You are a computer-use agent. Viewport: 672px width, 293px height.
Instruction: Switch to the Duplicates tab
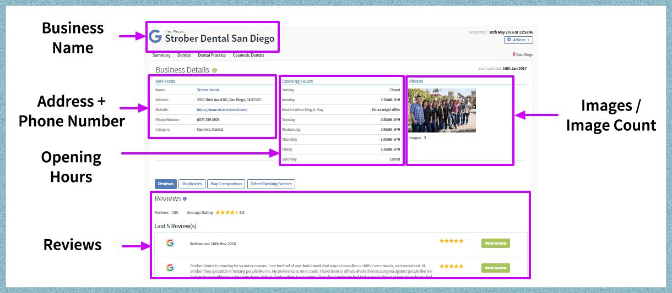click(x=192, y=184)
